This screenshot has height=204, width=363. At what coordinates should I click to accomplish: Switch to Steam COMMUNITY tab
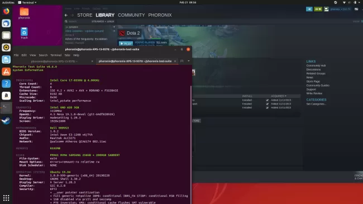point(131,15)
